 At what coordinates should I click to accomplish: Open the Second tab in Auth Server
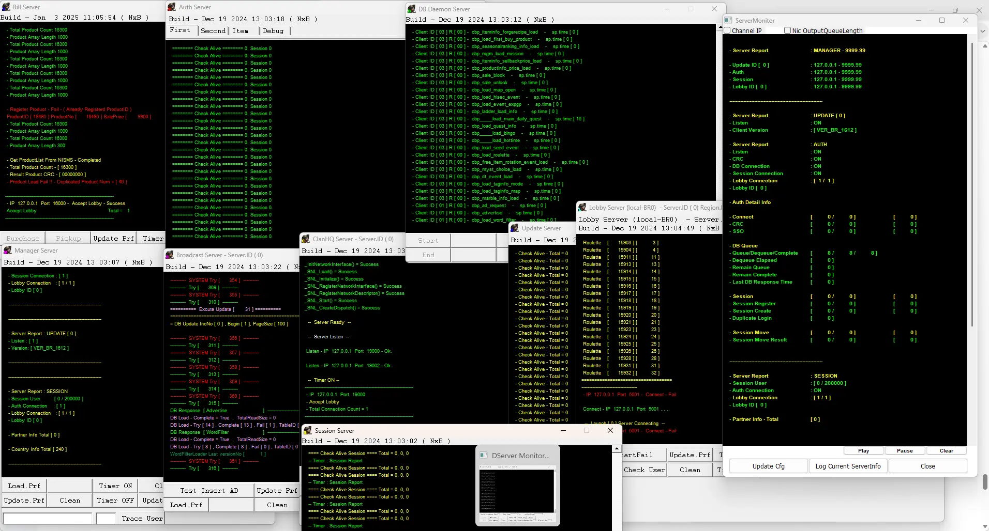point(213,31)
